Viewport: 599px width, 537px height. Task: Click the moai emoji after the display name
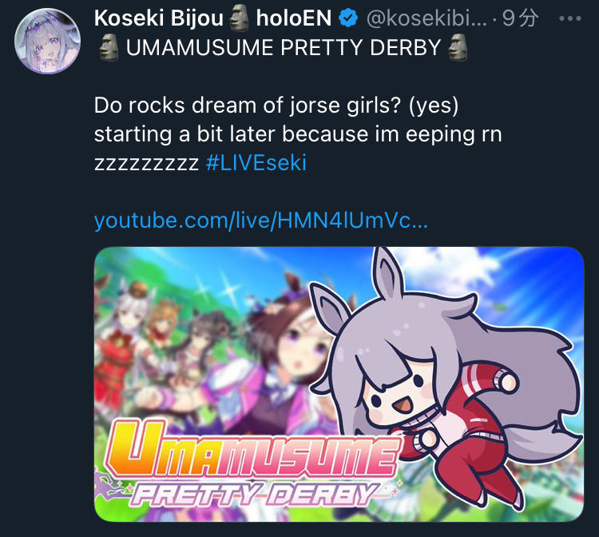click(x=240, y=18)
